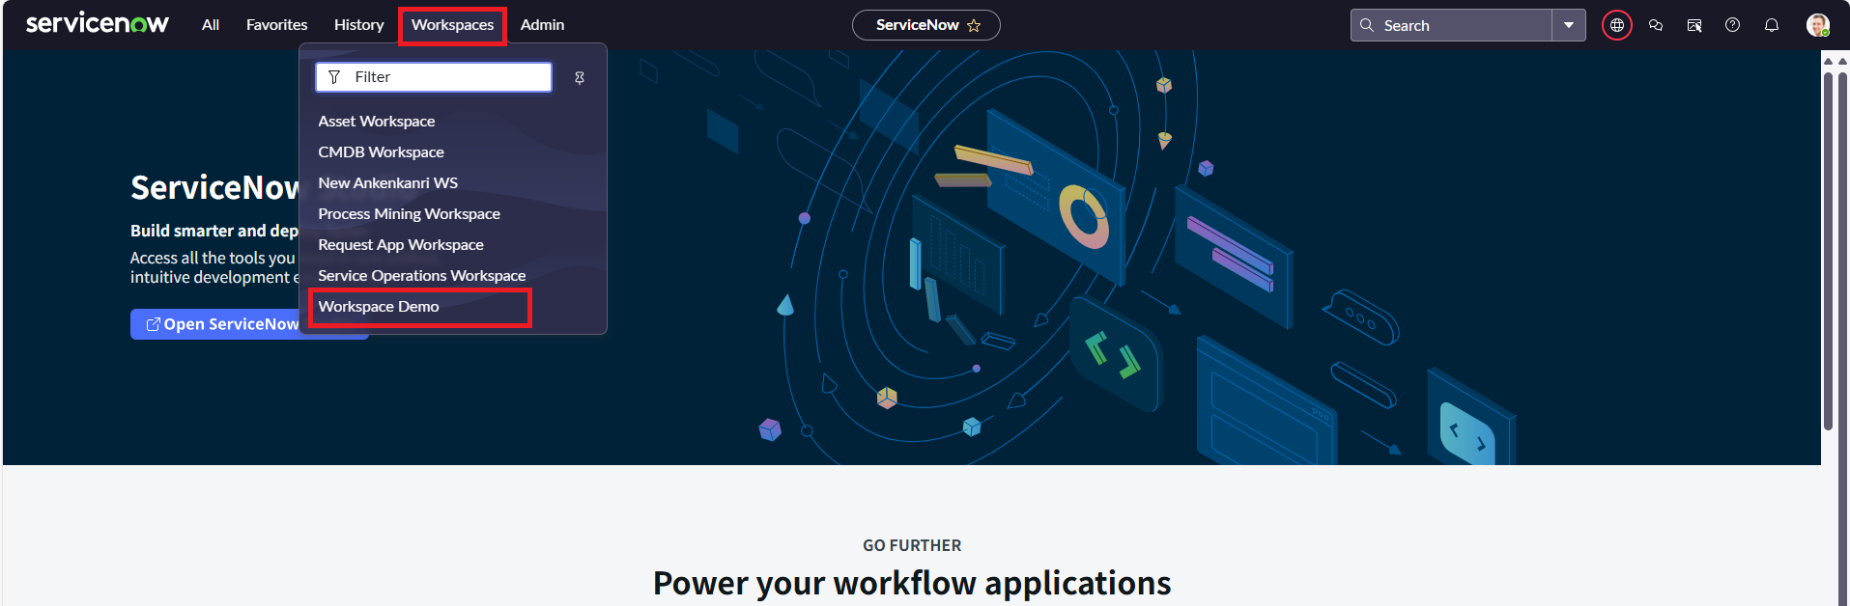Open the History menu
Screen dimensions: 1850x606
pos(358,25)
